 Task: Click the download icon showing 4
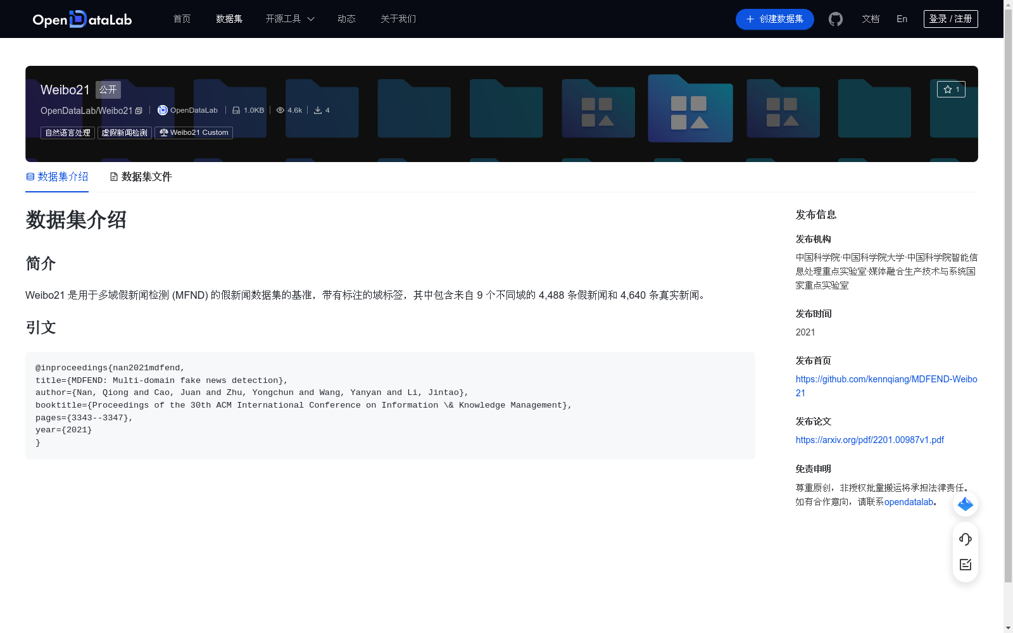coord(317,110)
